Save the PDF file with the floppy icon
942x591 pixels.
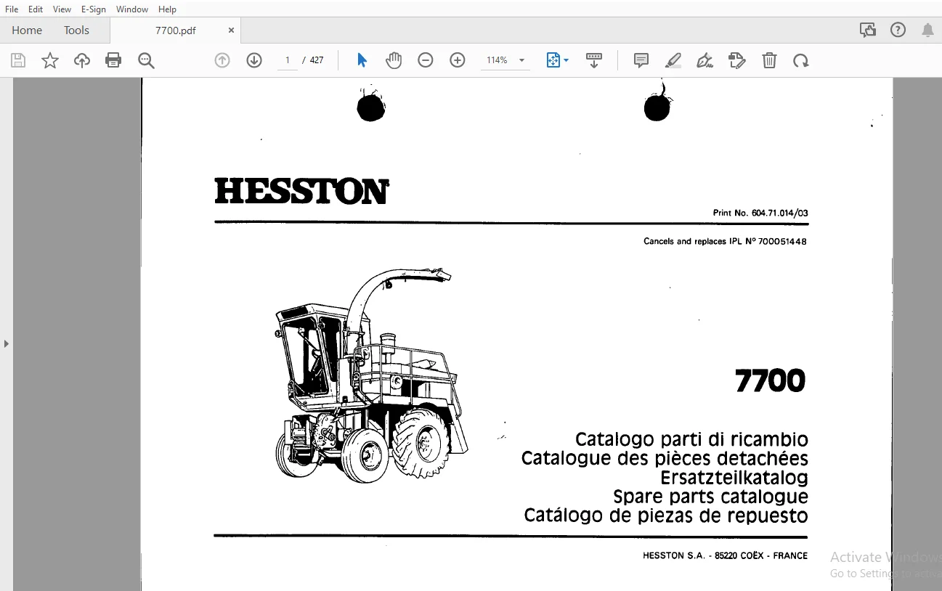point(18,60)
